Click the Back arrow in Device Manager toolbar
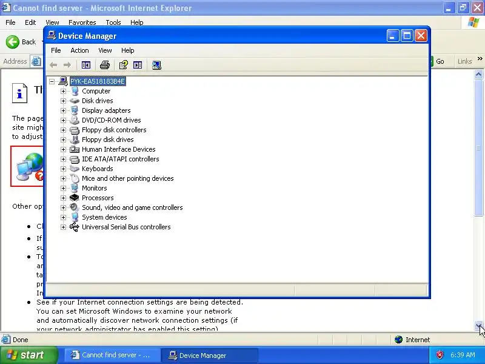This screenshot has width=485, height=364. click(x=53, y=65)
